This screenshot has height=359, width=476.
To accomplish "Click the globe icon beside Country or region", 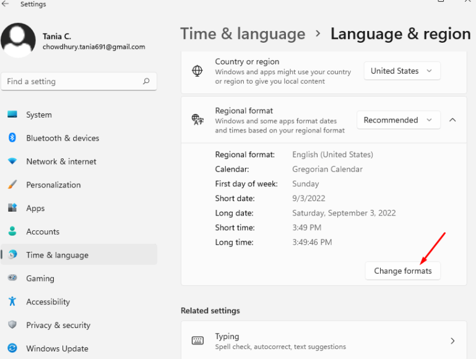I will (197, 71).
